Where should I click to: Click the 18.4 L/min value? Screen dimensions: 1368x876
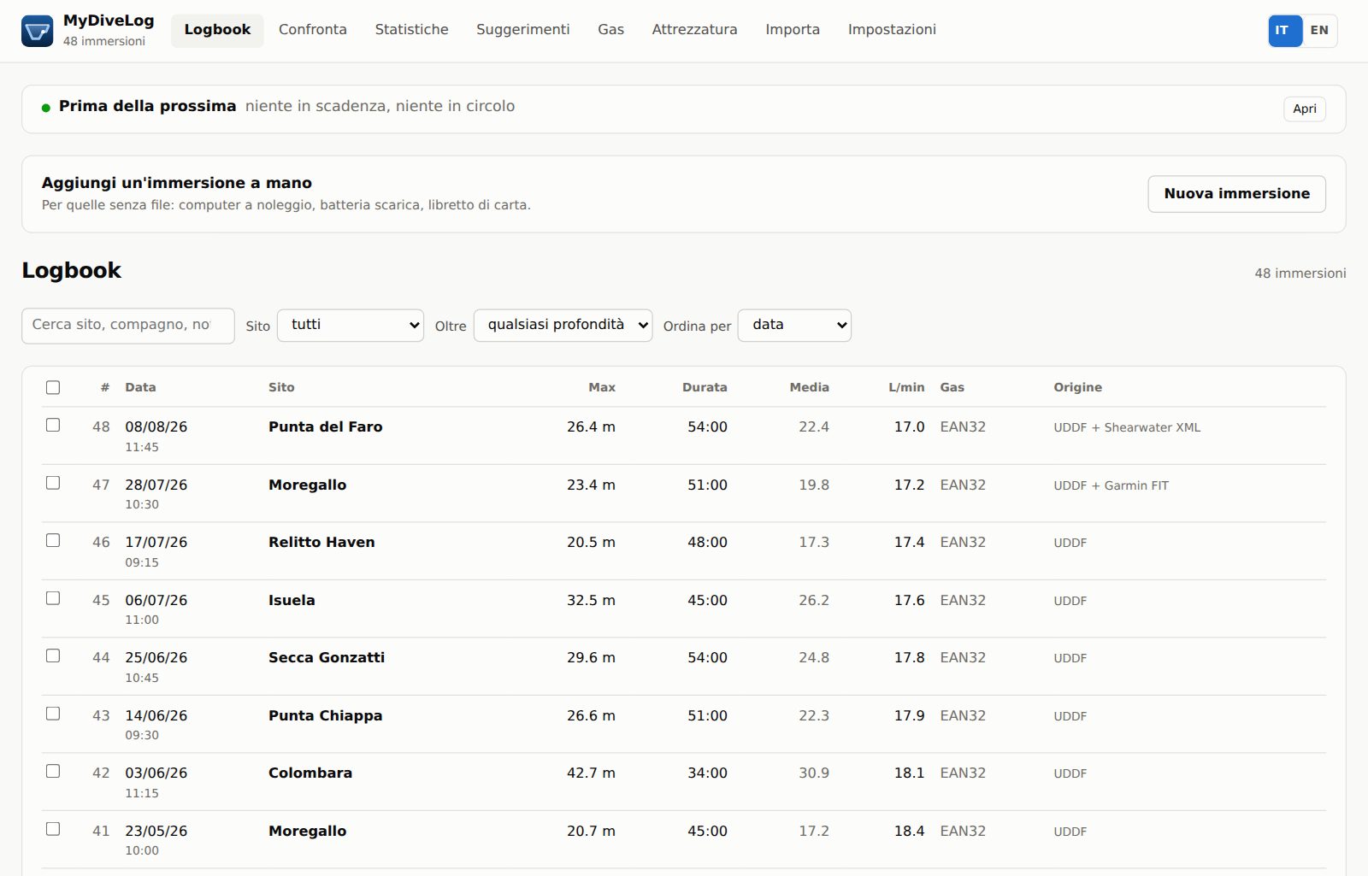click(x=909, y=832)
